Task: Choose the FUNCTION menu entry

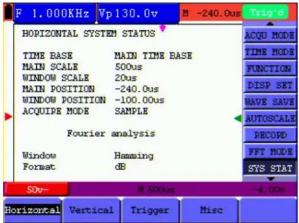Action: tap(270, 68)
